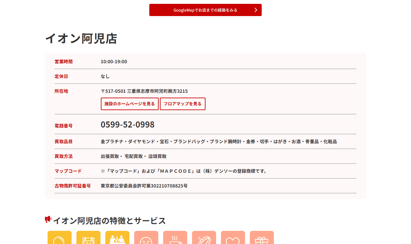Screen dimensions: 411x244
Task: Click the calendar service icon
Action: 88,238
